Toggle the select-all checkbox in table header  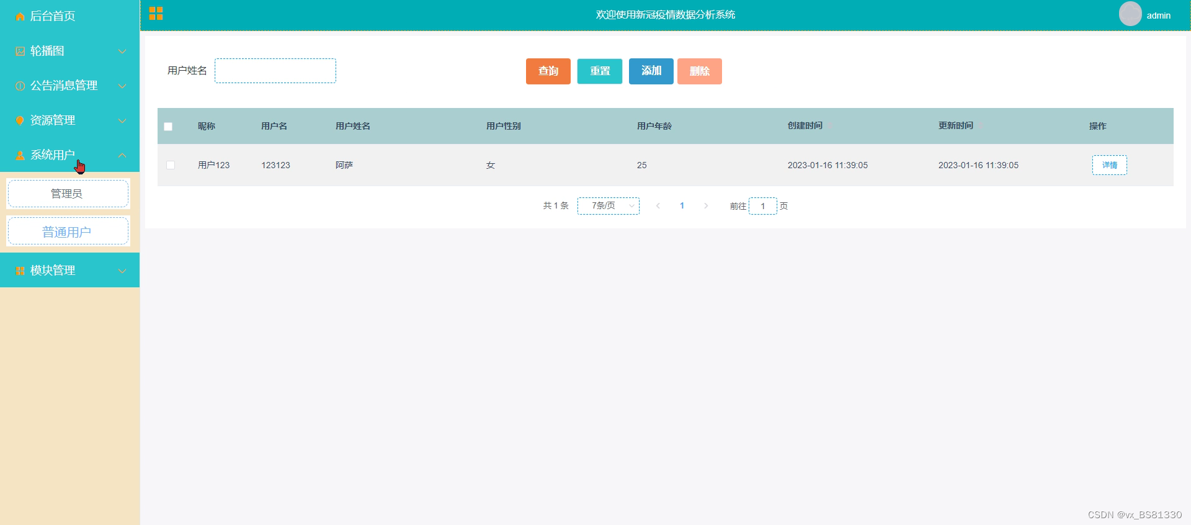point(168,127)
